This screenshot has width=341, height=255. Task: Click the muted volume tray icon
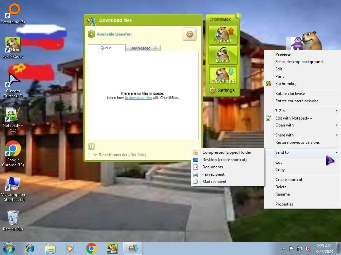tap(307, 249)
